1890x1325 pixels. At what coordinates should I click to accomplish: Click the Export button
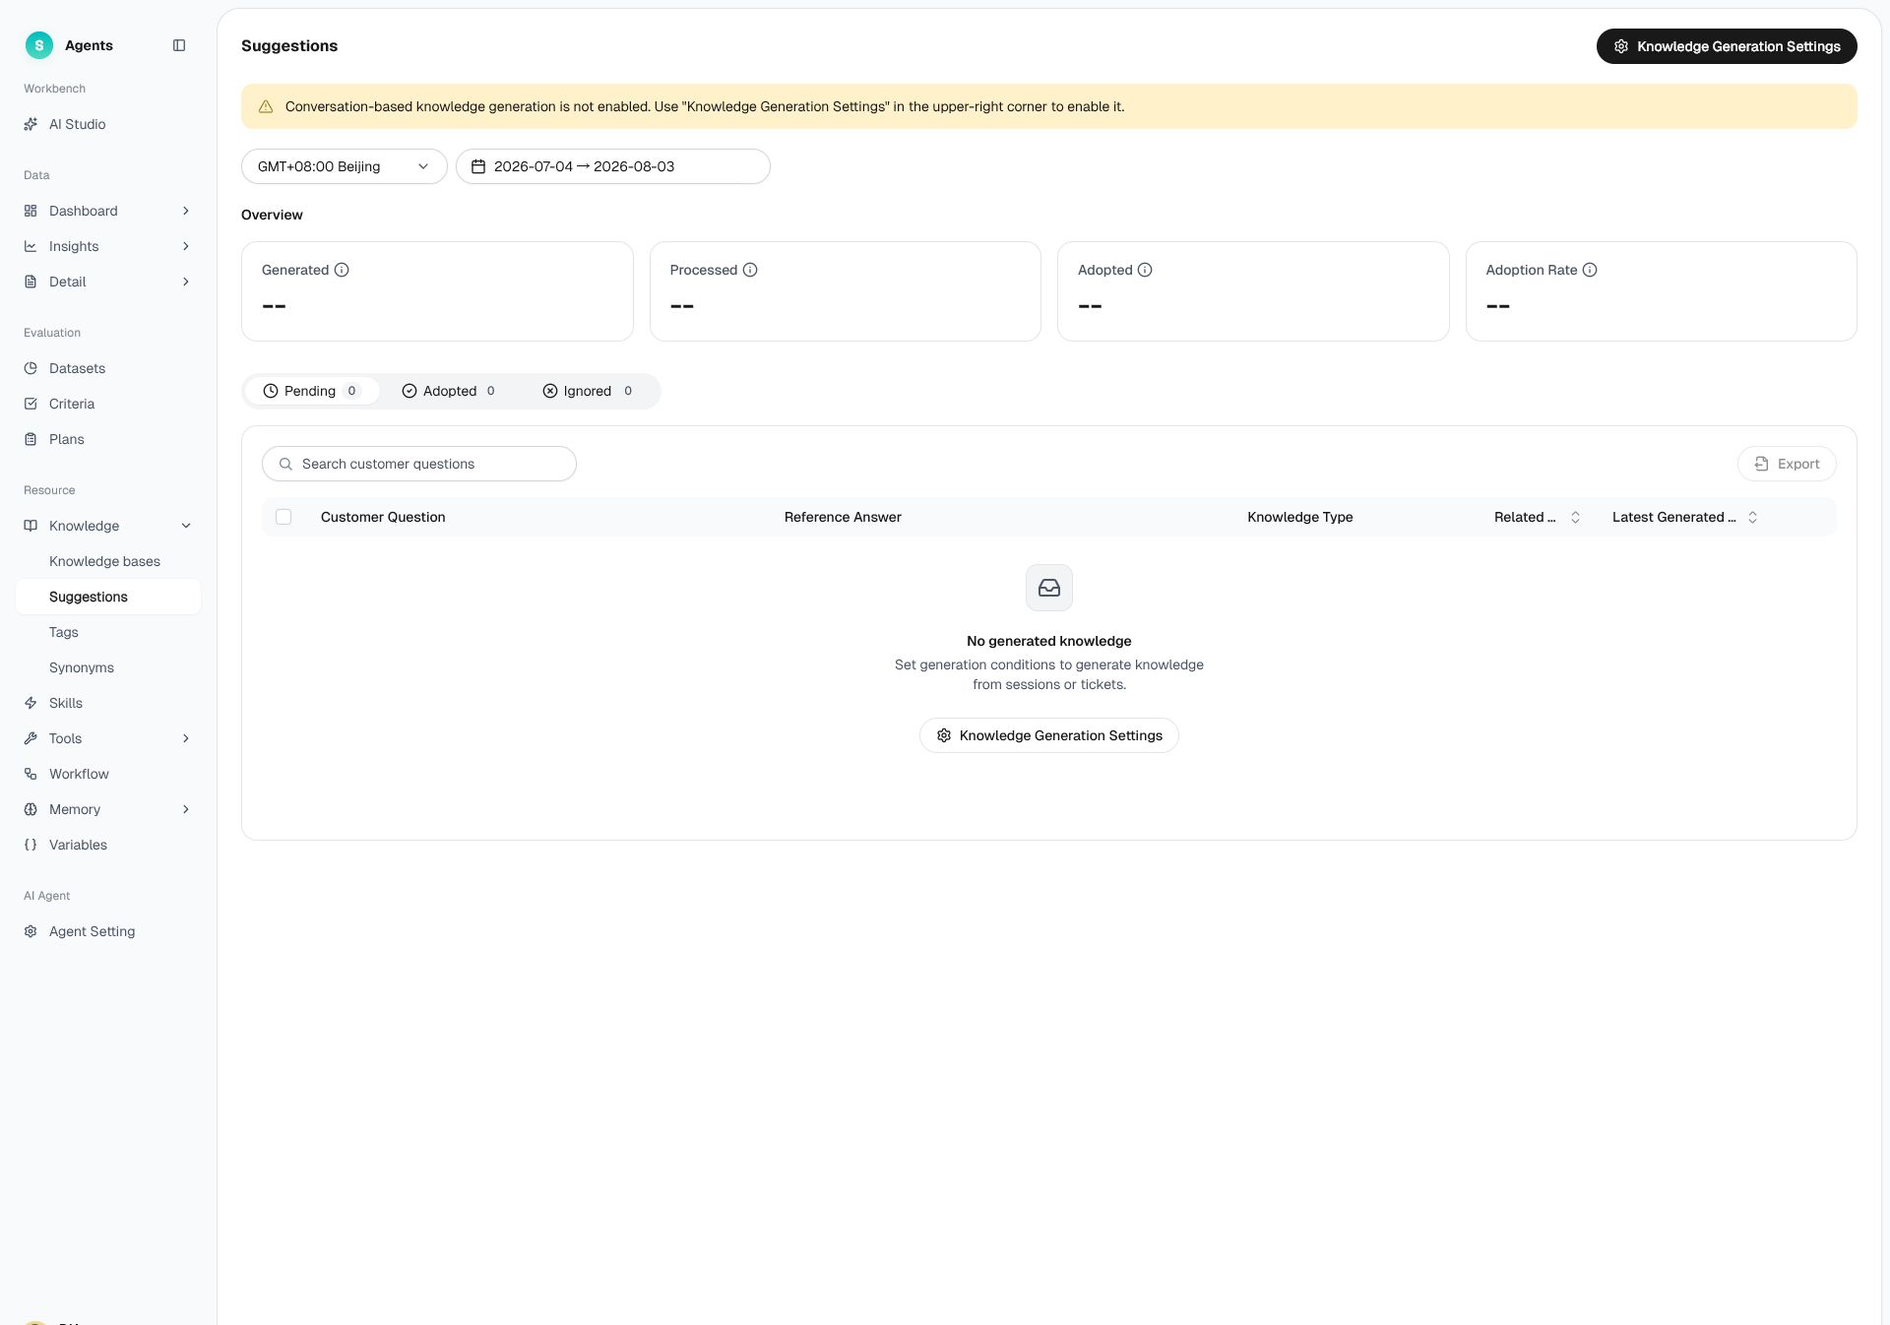[x=1787, y=464]
